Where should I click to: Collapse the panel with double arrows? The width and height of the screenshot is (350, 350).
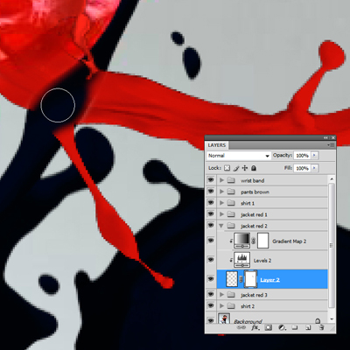325,137
